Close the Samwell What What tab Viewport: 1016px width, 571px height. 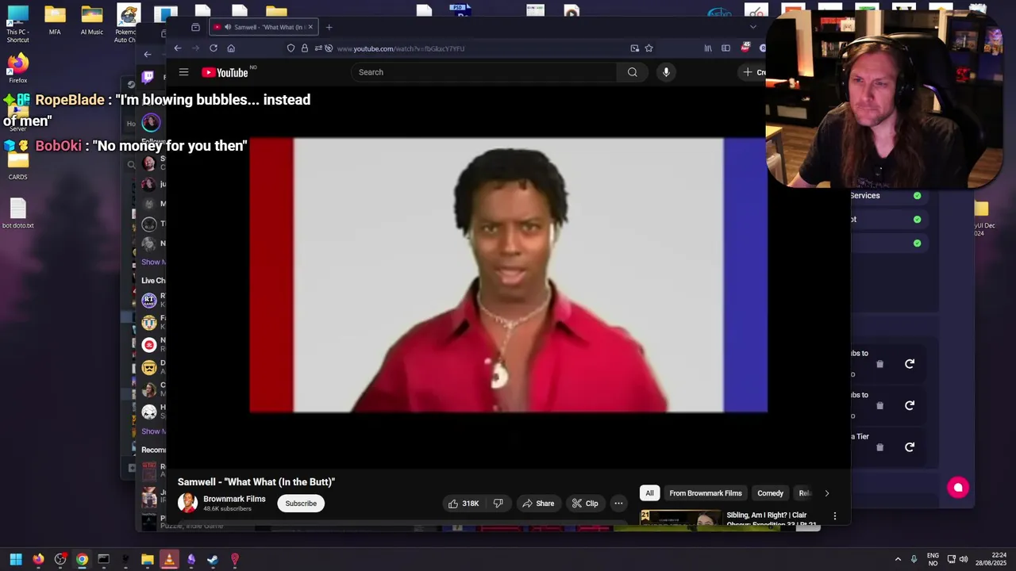[x=310, y=27]
